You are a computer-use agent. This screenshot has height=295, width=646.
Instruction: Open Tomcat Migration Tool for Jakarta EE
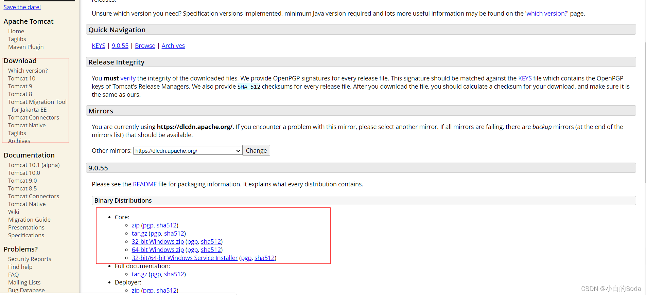(x=37, y=106)
